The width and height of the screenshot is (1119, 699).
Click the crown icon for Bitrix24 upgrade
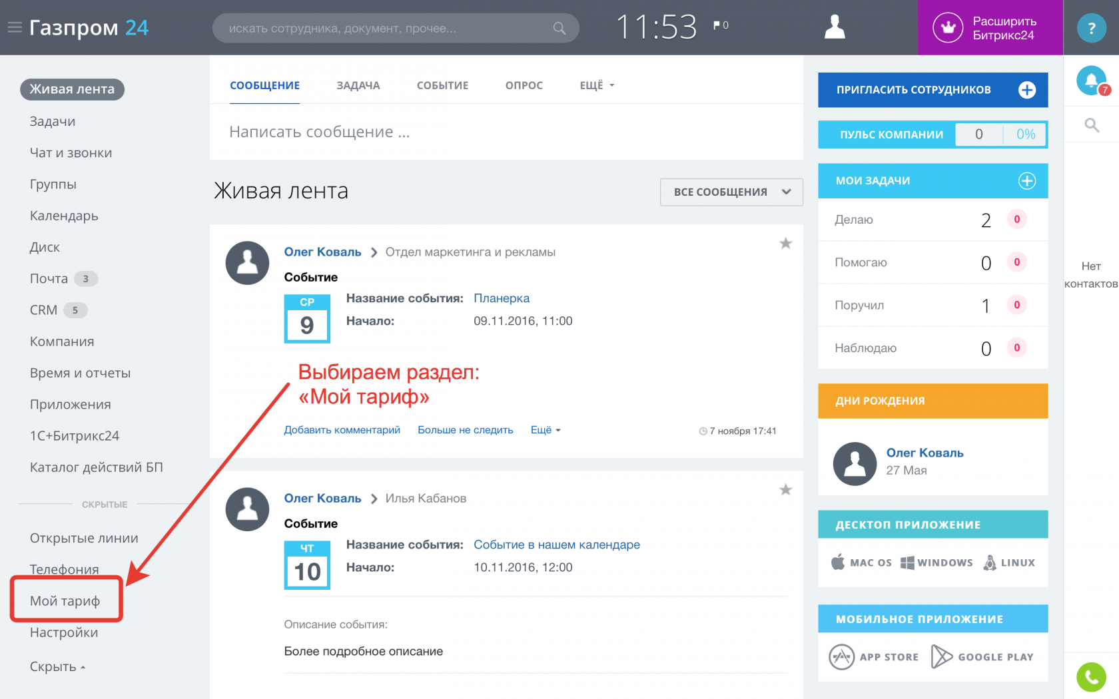(947, 27)
